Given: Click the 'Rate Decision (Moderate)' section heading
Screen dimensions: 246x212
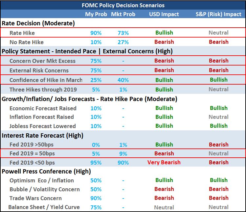Looking at the screenshot, I should tap(38, 23).
